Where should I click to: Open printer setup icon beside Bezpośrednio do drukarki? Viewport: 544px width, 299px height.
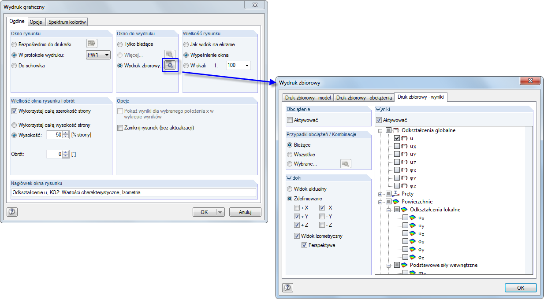click(x=92, y=44)
